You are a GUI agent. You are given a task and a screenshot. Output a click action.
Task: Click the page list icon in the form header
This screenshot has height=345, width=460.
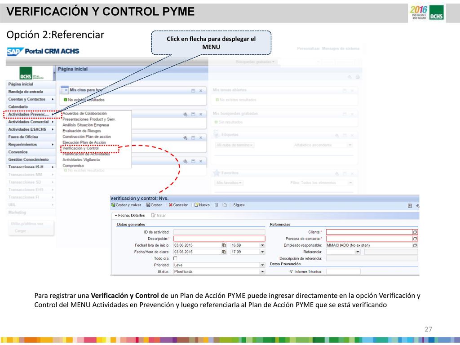(410, 206)
